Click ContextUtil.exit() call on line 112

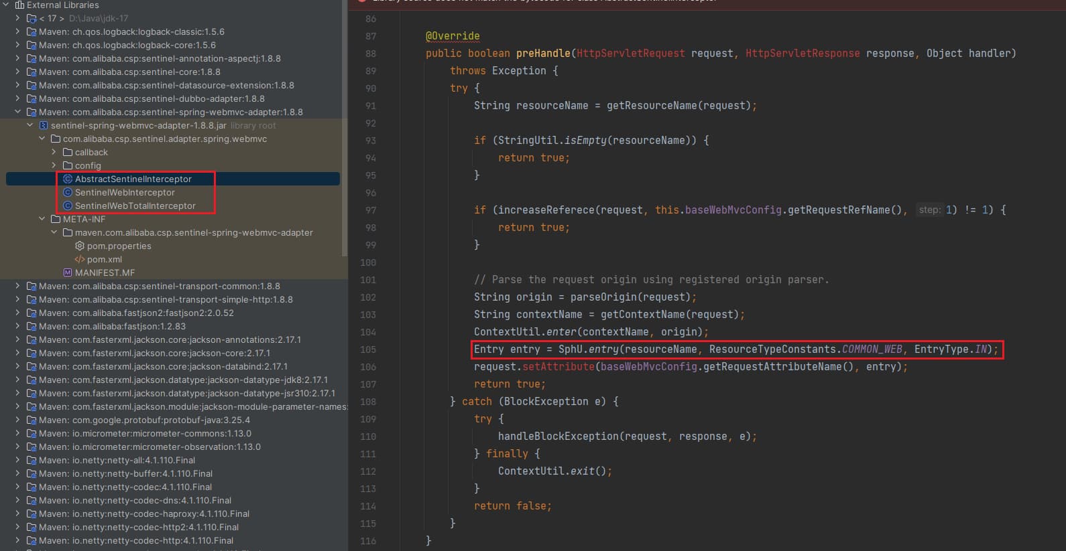click(x=555, y=471)
